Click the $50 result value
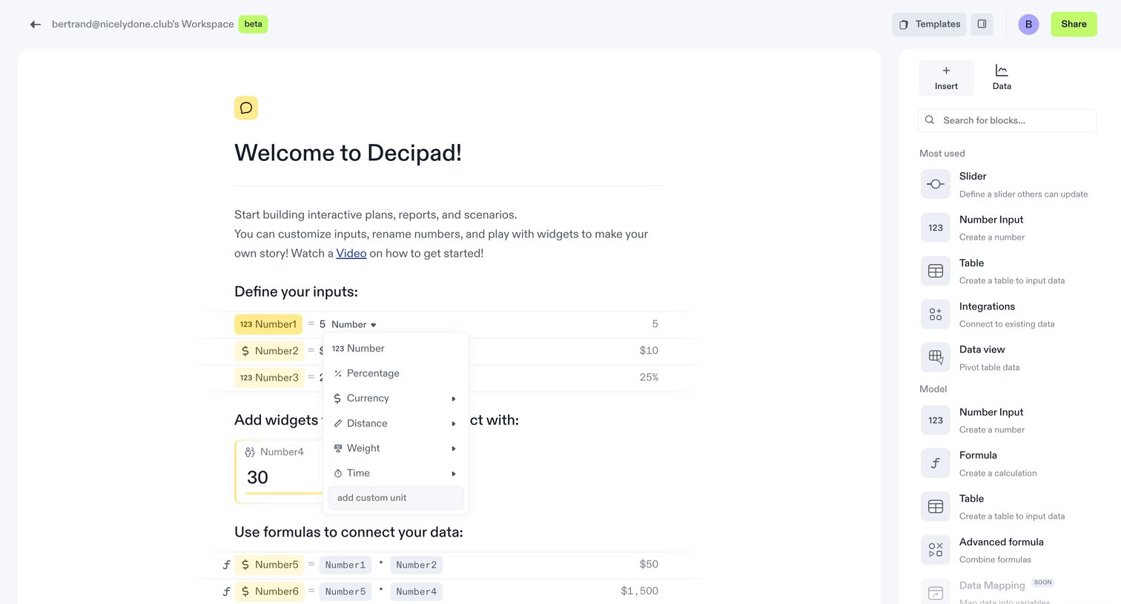This screenshot has width=1121, height=604. tap(649, 565)
